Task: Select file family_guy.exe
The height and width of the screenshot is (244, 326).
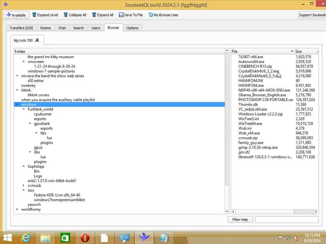Action: coord(251,143)
